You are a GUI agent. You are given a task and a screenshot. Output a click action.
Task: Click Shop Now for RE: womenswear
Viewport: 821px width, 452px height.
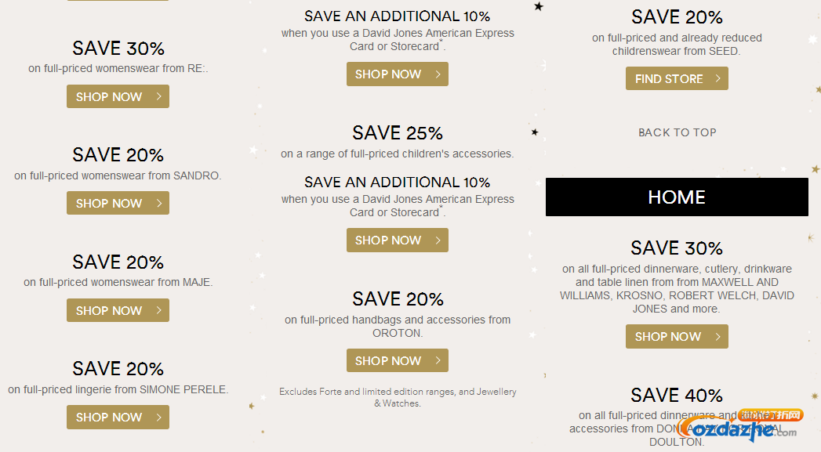(118, 96)
